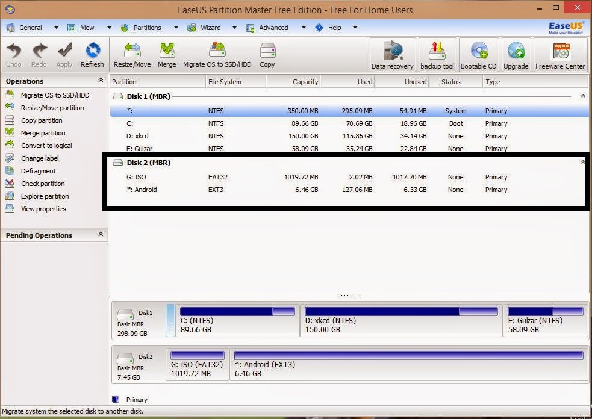Collapse the Pending Operations panel
The width and height of the screenshot is (592, 419).
(101, 234)
